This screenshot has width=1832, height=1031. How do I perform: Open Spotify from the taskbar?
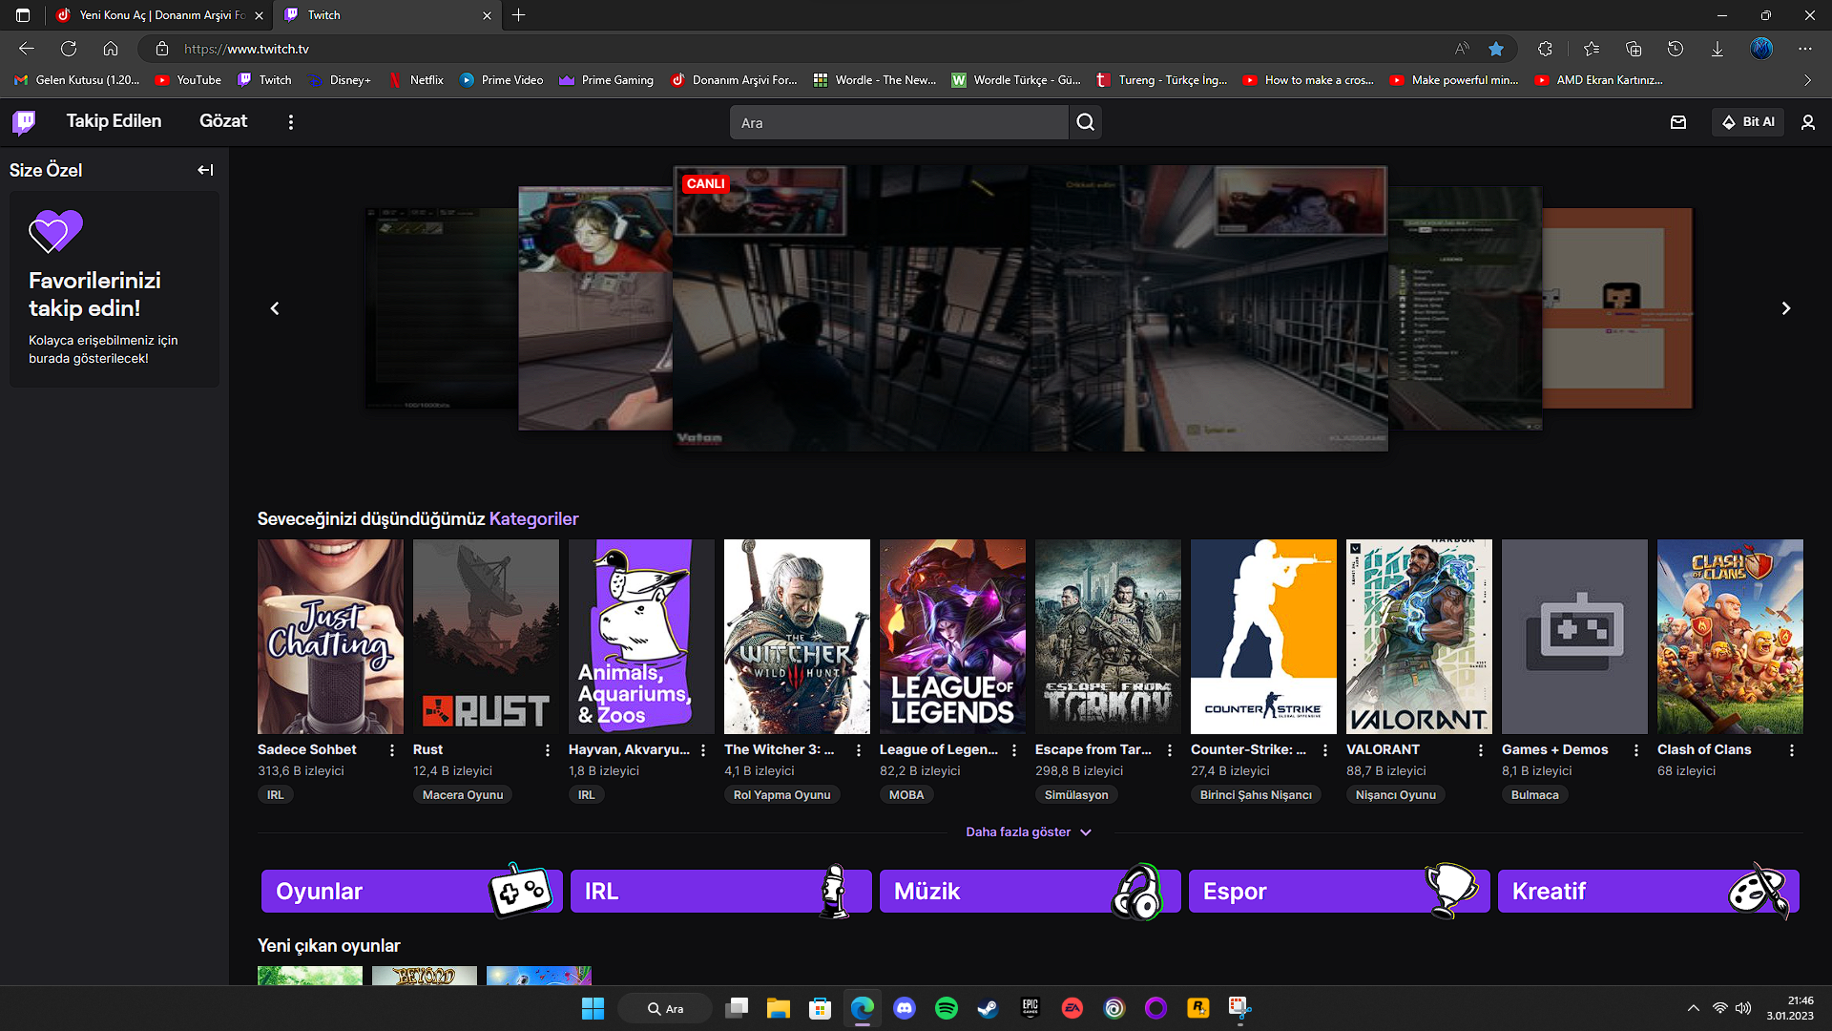[x=947, y=1008]
